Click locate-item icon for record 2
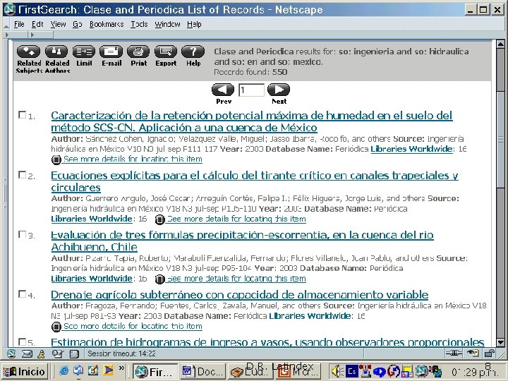 click(x=159, y=219)
